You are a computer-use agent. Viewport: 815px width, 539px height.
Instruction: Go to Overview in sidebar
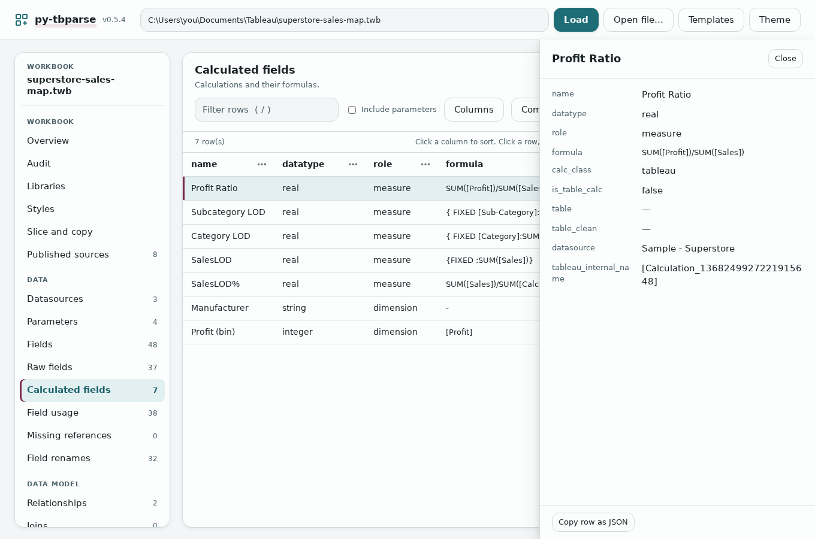(x=92, y=141)
